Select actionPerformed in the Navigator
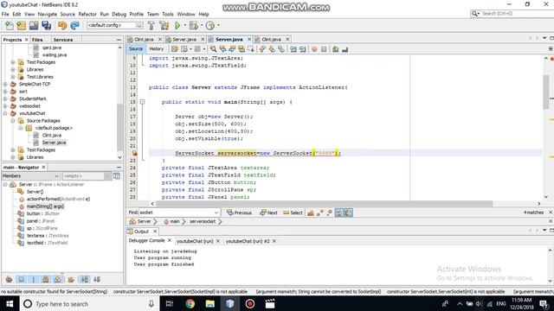The width and height of the screenshot is (554, 311). coord(58,200)
